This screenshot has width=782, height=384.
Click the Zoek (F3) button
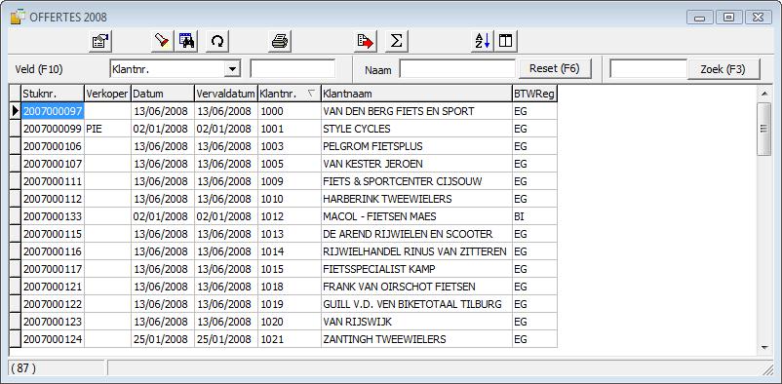723,69
